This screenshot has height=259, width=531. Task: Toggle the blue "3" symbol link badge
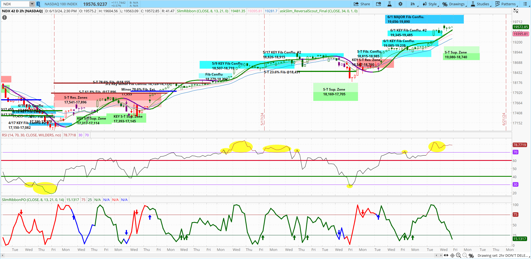point(38,4)
